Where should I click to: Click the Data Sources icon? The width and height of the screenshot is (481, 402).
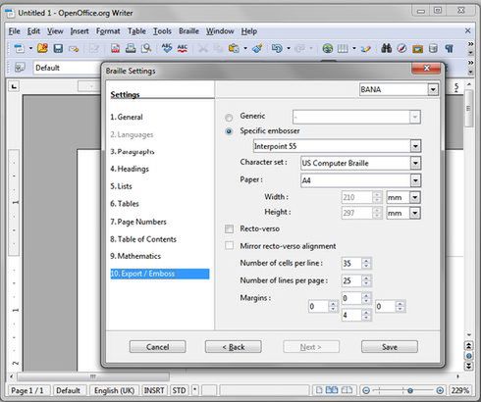point(433,48)
